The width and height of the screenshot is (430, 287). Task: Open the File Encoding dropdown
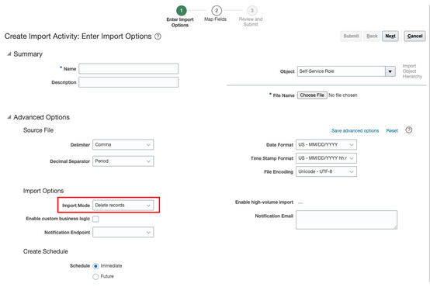click(326, 171)
